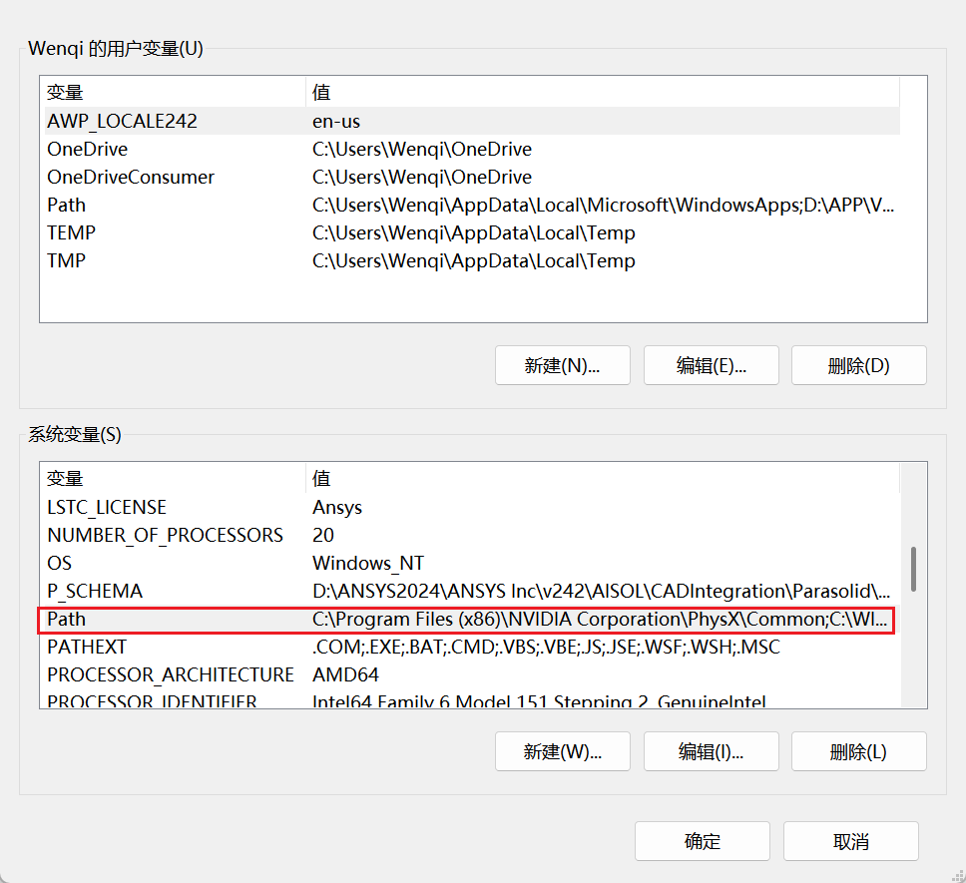
Task: Click the 删除(L) button for system variables
Action: tap(858, 751)
